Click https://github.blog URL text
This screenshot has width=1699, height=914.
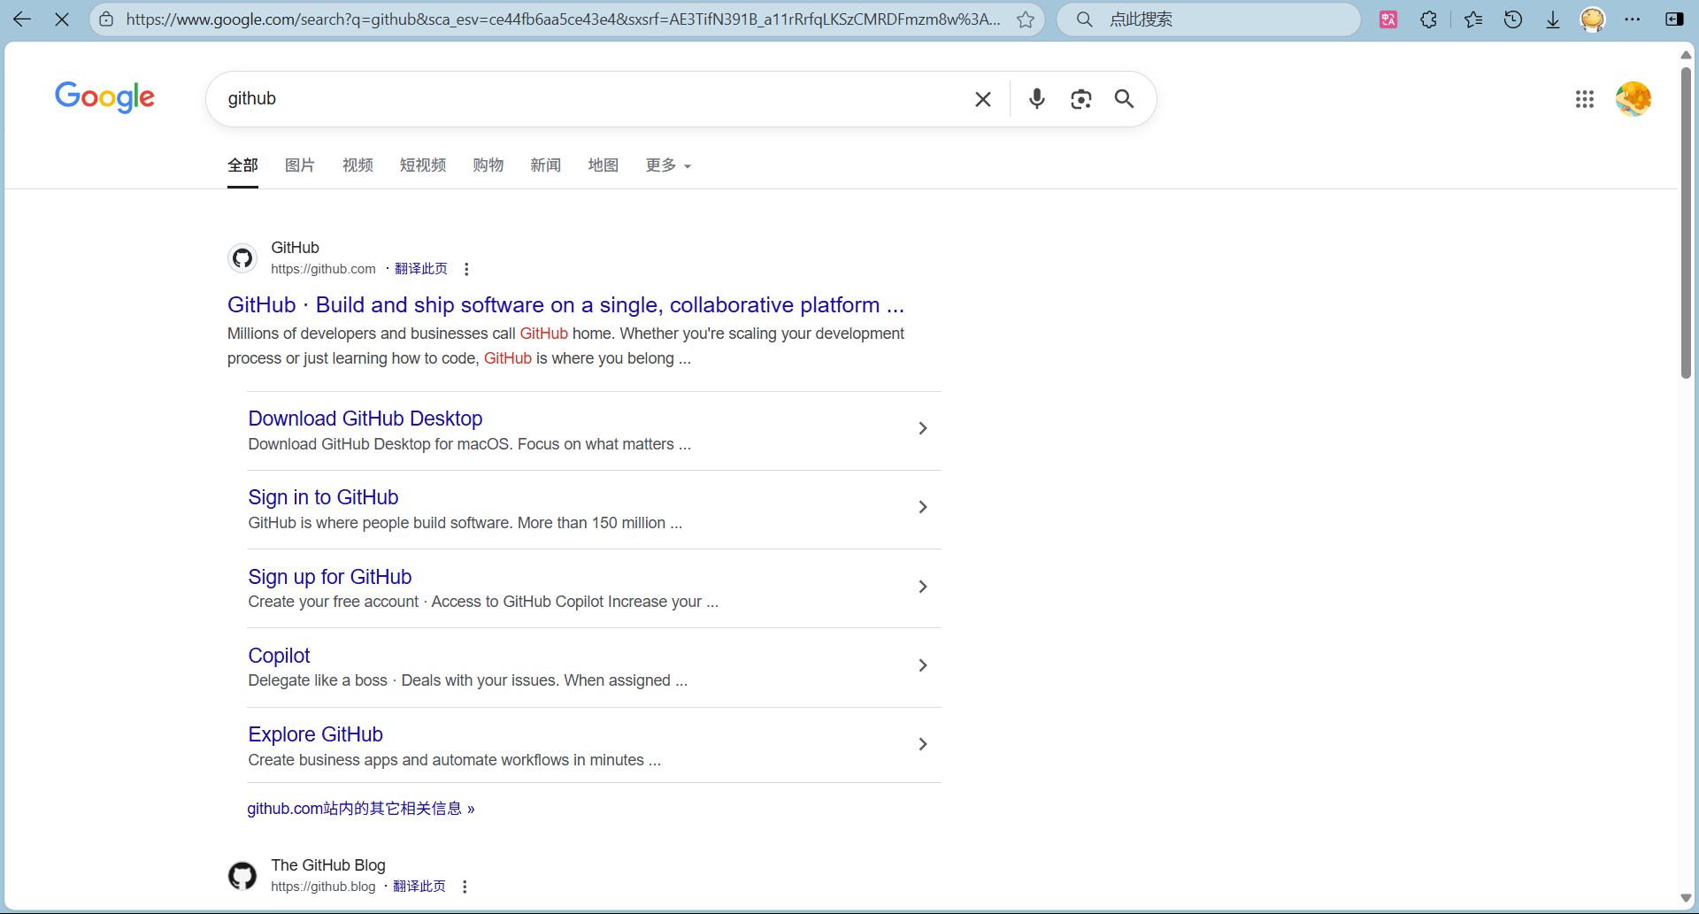click(323, 887)
